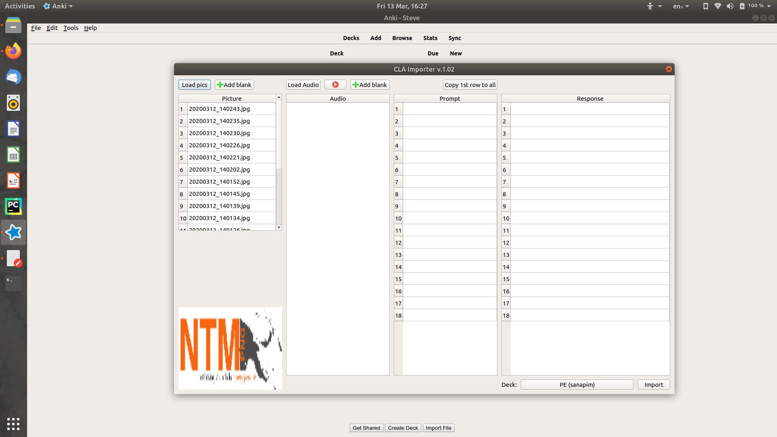Open LibreOffice Calc from the dock

[x=13, y=155]
